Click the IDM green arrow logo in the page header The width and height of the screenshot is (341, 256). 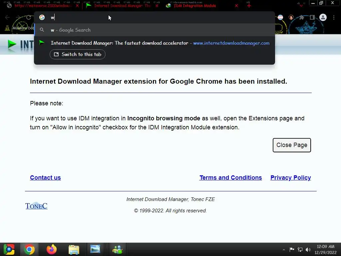tap(12, 44)
